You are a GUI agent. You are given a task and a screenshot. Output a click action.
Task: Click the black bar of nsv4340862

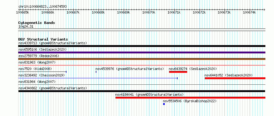tap(142, 91)
